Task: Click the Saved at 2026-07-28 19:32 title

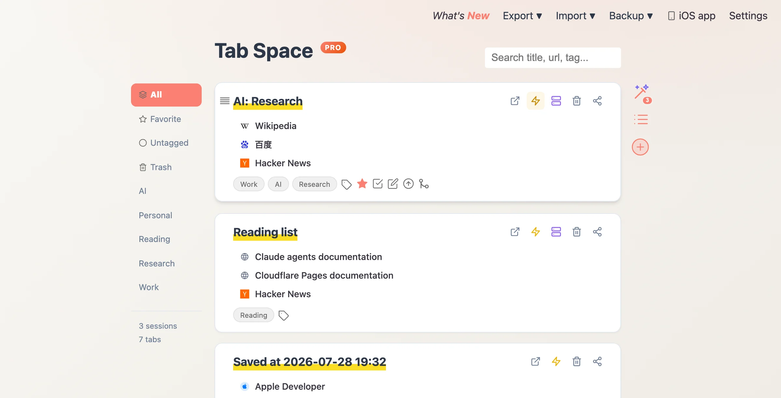Action: coord(309,362)
